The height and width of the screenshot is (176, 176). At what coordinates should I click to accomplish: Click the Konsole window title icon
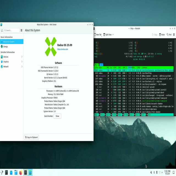click(x=94, y=29)
